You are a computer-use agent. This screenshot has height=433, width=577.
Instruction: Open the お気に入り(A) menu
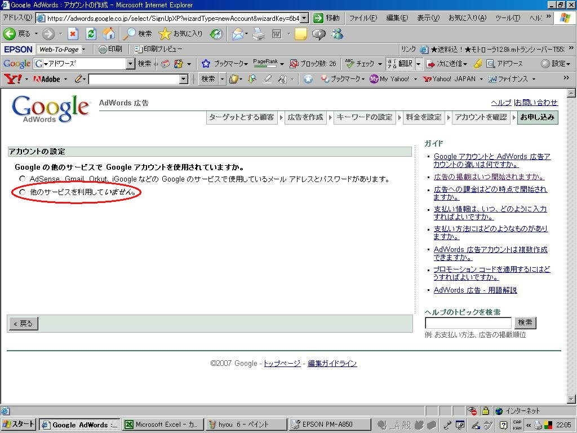pyautogui.click(x=467, y=17)
